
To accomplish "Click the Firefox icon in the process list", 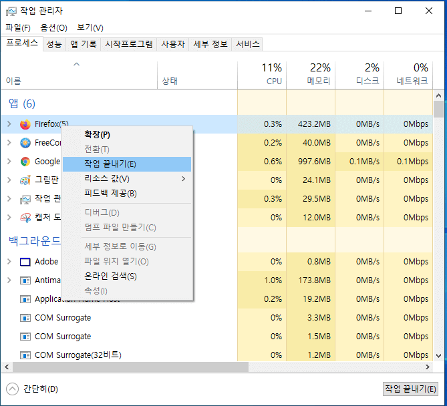I will click(x=25, y=124).
